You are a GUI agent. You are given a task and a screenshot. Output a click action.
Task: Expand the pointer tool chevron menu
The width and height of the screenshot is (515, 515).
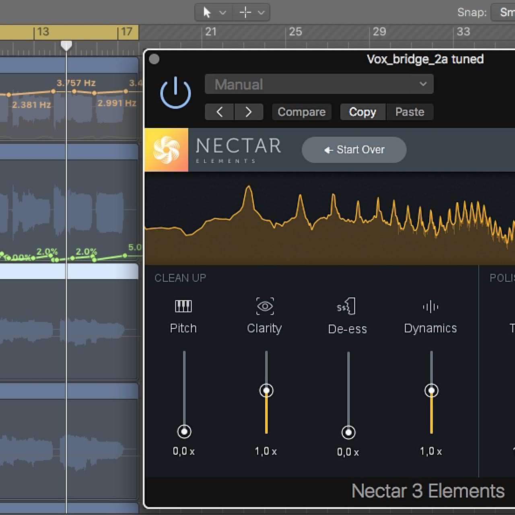pyautogui.click(x=222, y=12)
